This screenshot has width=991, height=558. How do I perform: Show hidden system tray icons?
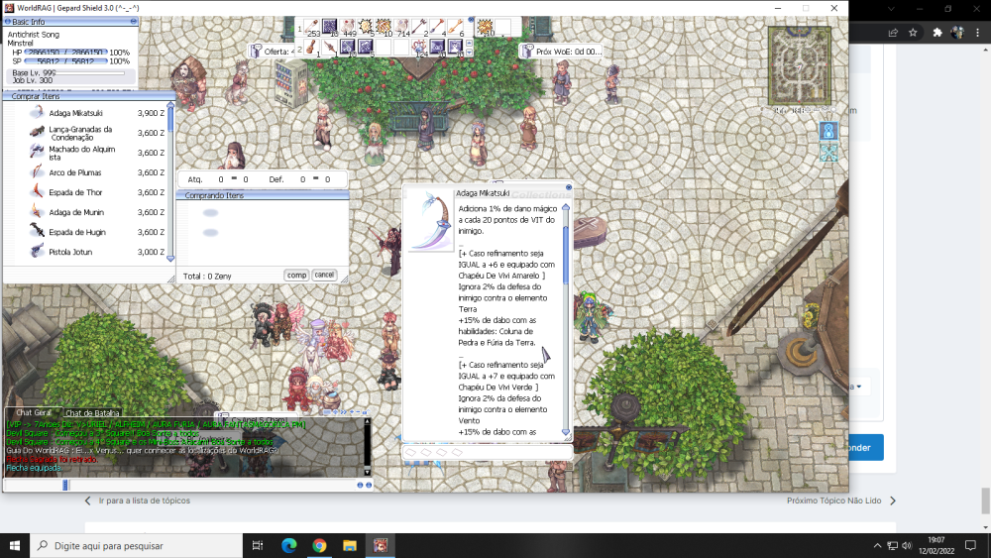tap(877, 546)
